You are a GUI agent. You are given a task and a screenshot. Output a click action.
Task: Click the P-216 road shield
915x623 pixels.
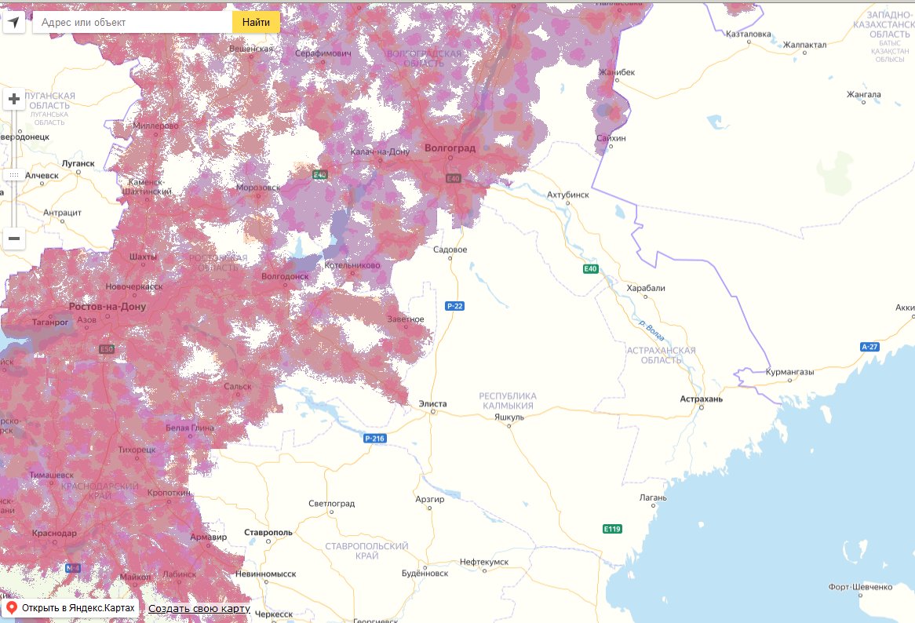pos(374,438)
